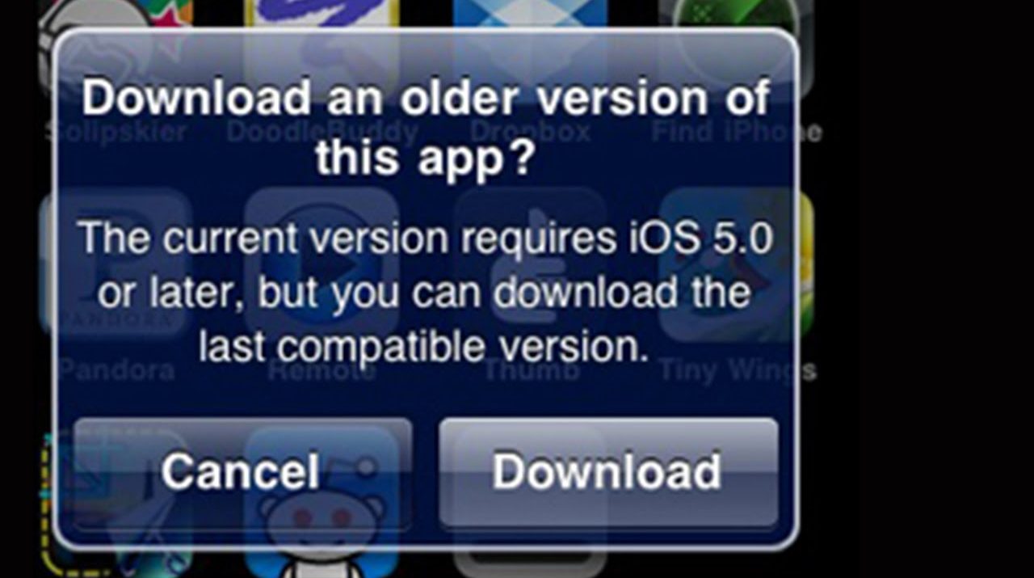Click the DoodleBuddy app label

322,131
